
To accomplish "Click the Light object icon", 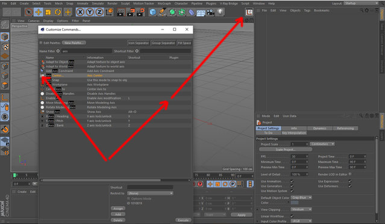I will pyautogui.click(x=221, y=12).
